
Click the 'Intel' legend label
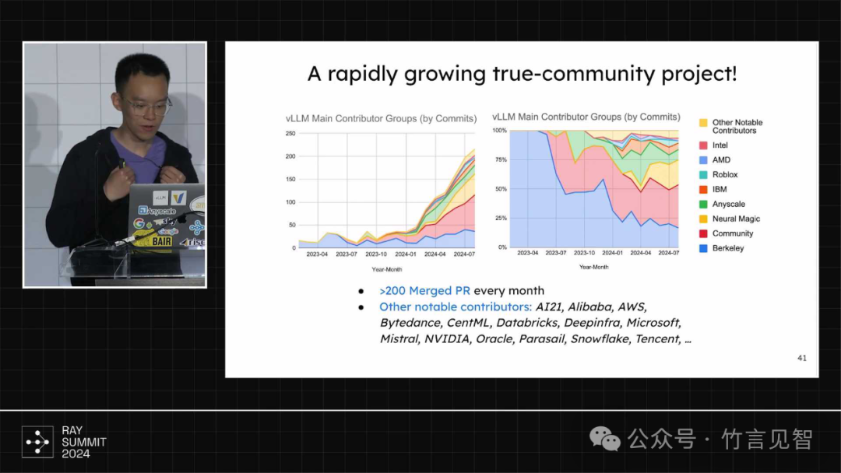point(720,145)
